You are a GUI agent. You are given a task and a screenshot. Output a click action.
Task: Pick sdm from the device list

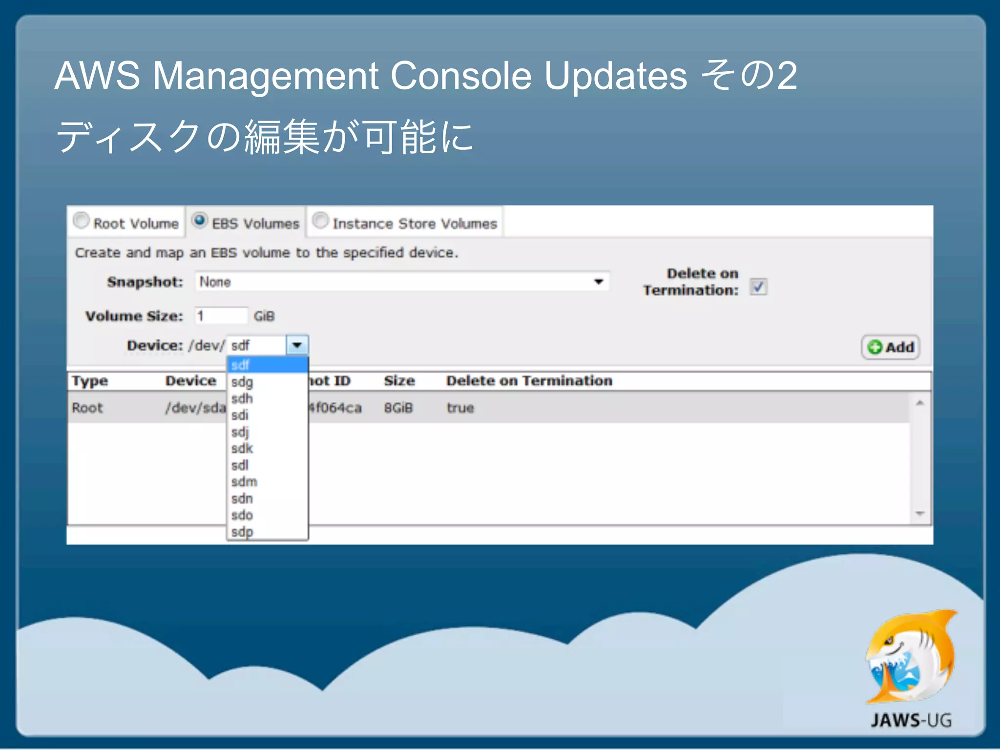coord(268,481)
